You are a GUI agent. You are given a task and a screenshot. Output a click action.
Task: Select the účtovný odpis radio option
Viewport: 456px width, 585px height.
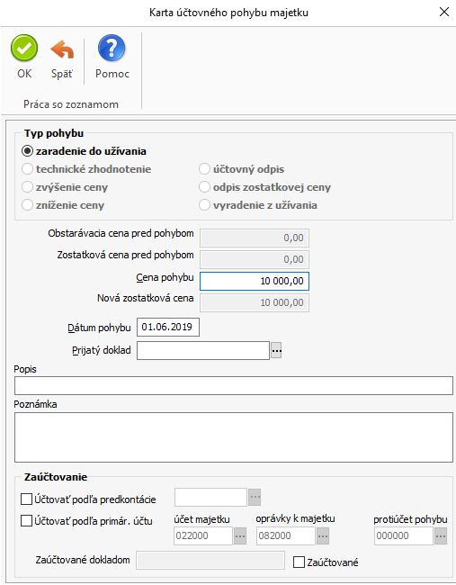click(x=204, y=168)
